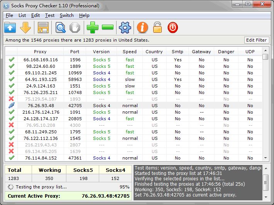Select proxy row 66.168.169.116
Image resolution: width=274 pixels, height=205 pixels.
[x=41, y=60]
